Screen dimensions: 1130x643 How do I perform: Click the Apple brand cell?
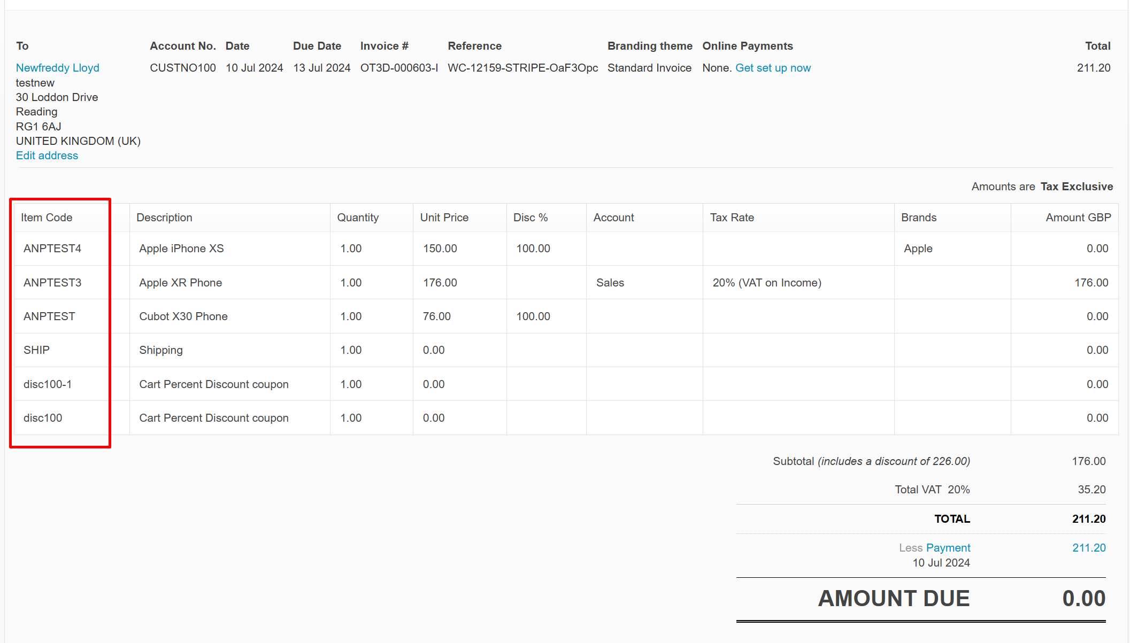pyautogui.click(x=918, y=249)
